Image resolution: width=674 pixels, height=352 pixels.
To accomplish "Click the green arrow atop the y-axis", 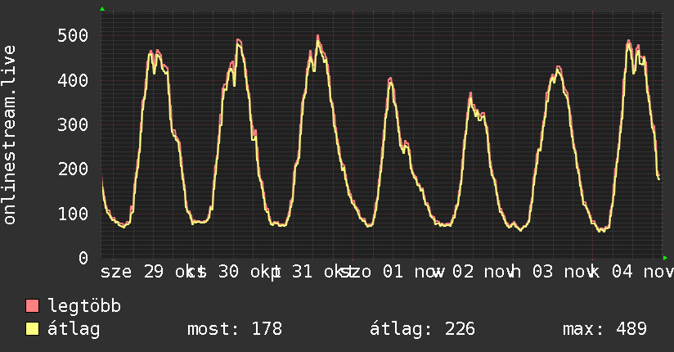I will (x=102, y=9).
